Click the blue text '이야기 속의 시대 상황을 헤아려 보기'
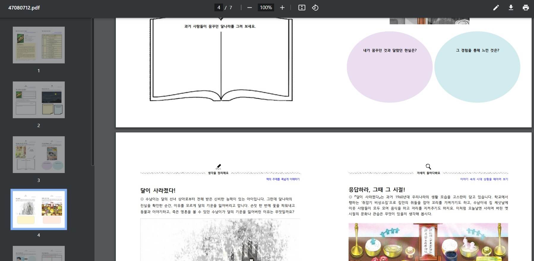This screenshot has height=261, width=534. [x=484, y=179]
